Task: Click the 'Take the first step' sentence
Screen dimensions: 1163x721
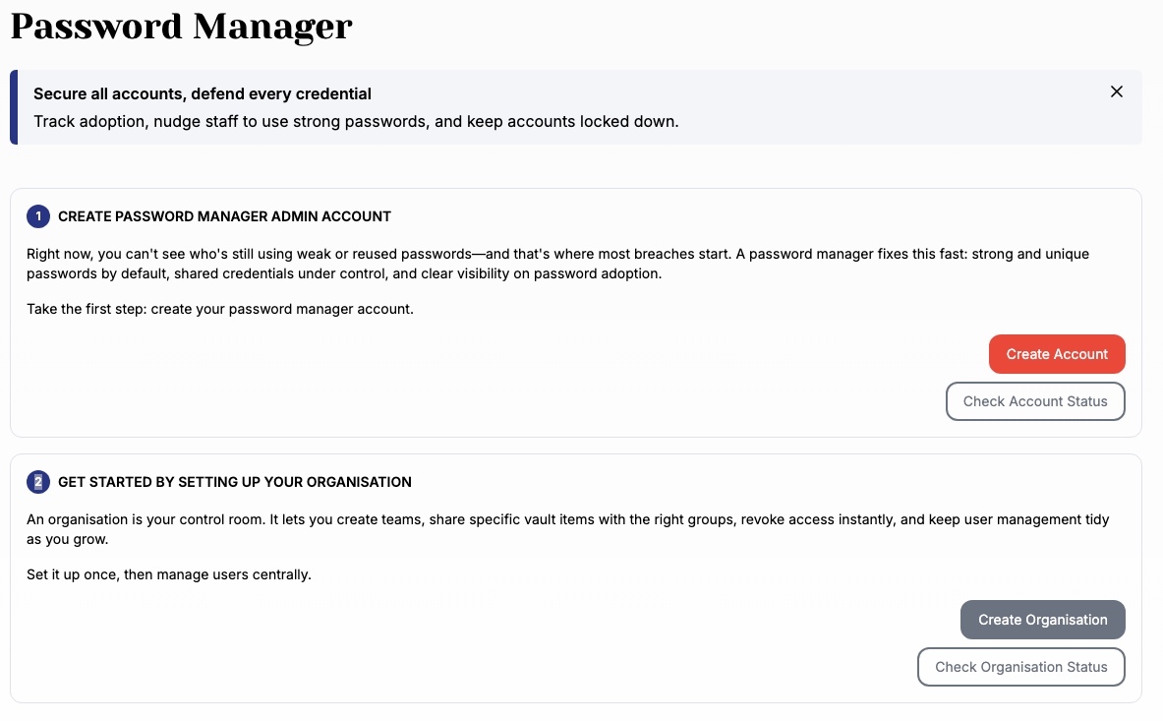Action: tap(220, 309)
